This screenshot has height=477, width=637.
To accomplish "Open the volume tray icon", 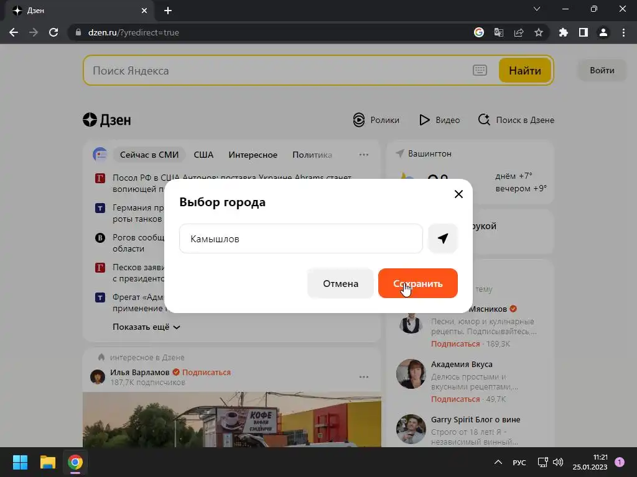I will tap(558, 462).
